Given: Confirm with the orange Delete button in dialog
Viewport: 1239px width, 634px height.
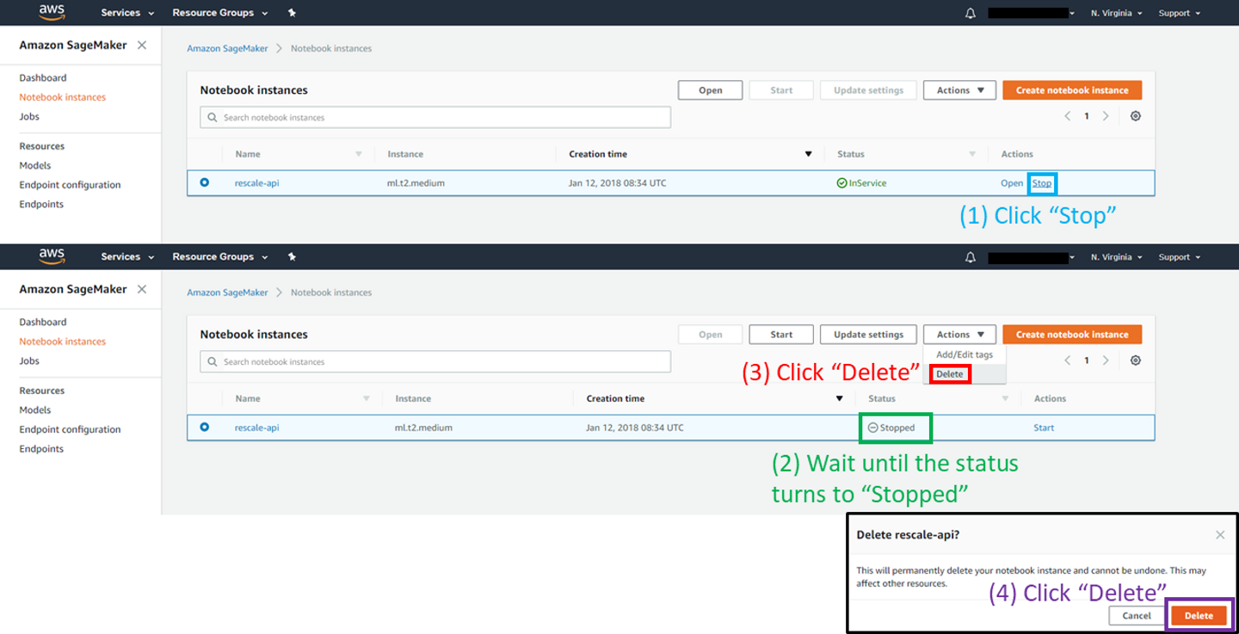Looking at the screenshot, I should [x=1199, y=616].
